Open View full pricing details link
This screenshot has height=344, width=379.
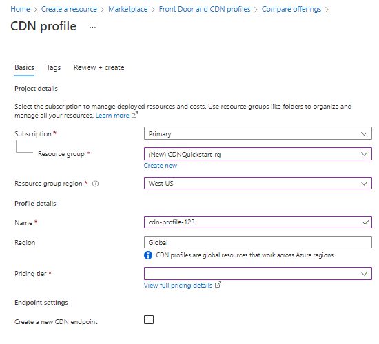click(178, 286)
